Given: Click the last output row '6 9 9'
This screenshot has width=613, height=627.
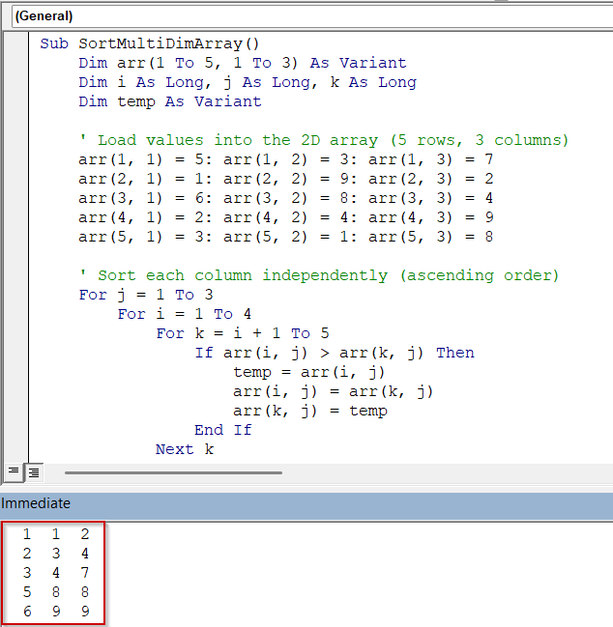Looking at the screenshot, I should 55,612.
